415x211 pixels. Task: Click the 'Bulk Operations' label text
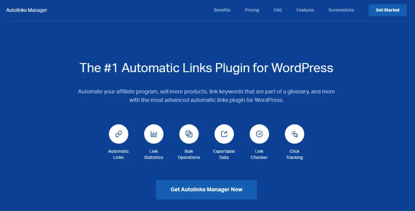click(x=189, y=154)
